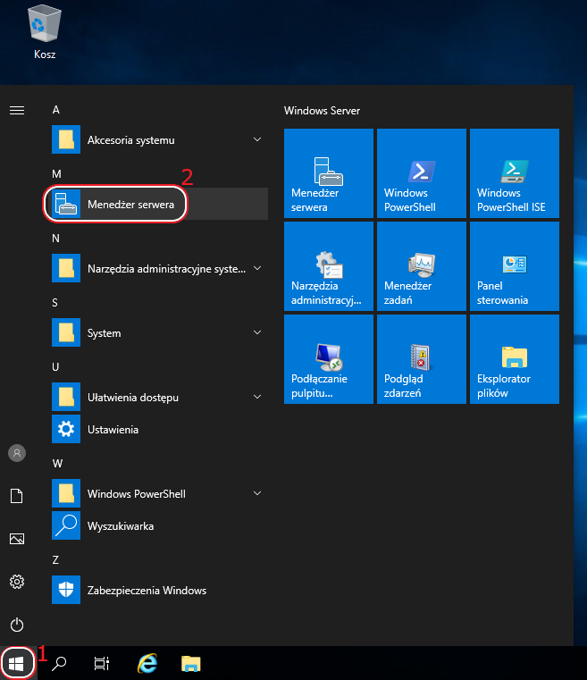The width and height of the screenshot is (587, 680).
Task: Open Zabezpieczenia Windows from the app list
Action: pyautogui.click(x=159, y=590)
